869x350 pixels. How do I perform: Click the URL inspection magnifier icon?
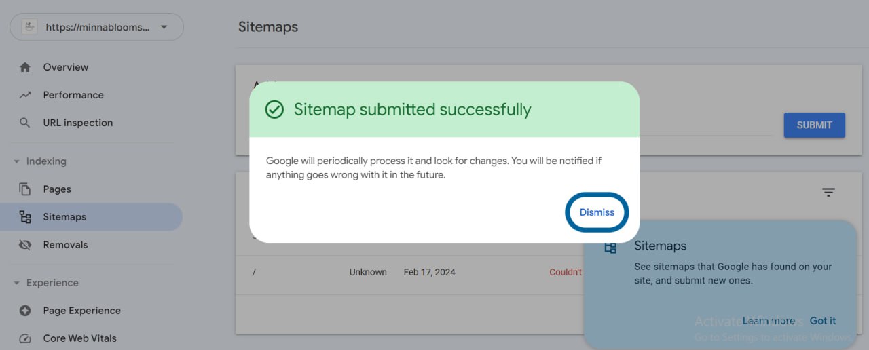pos(25,123)
